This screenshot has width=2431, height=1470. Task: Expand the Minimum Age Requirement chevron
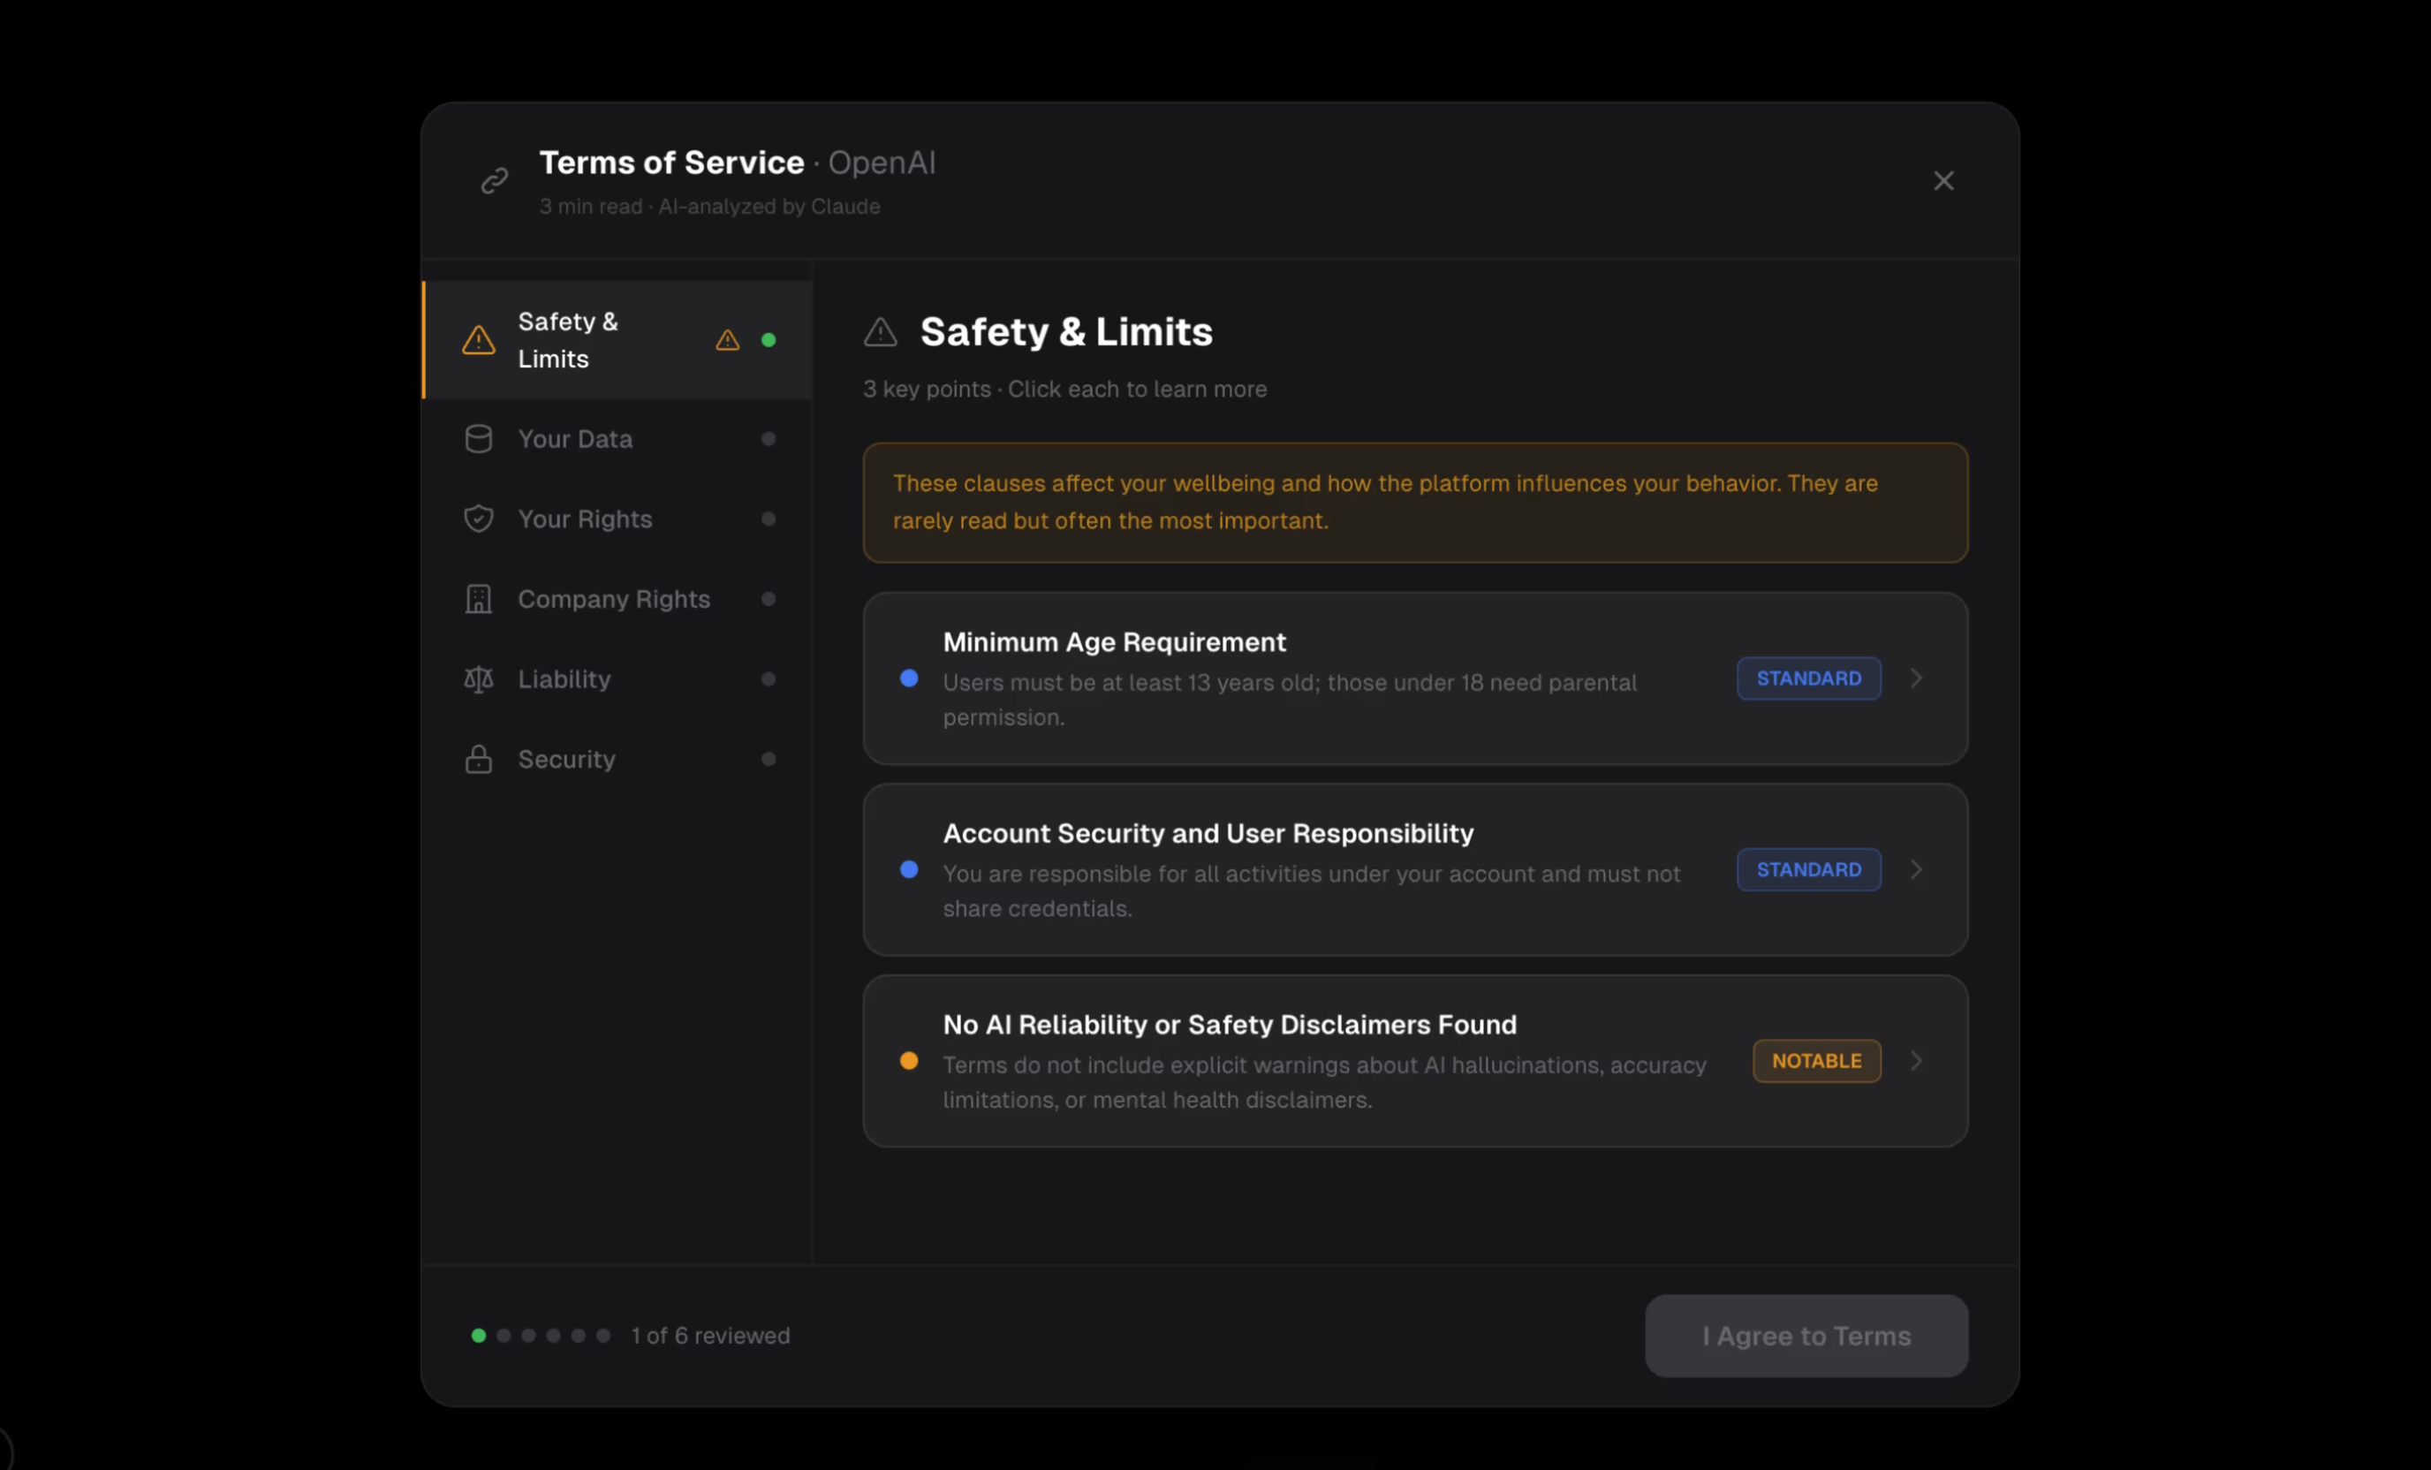click(x=1916, y=678)
